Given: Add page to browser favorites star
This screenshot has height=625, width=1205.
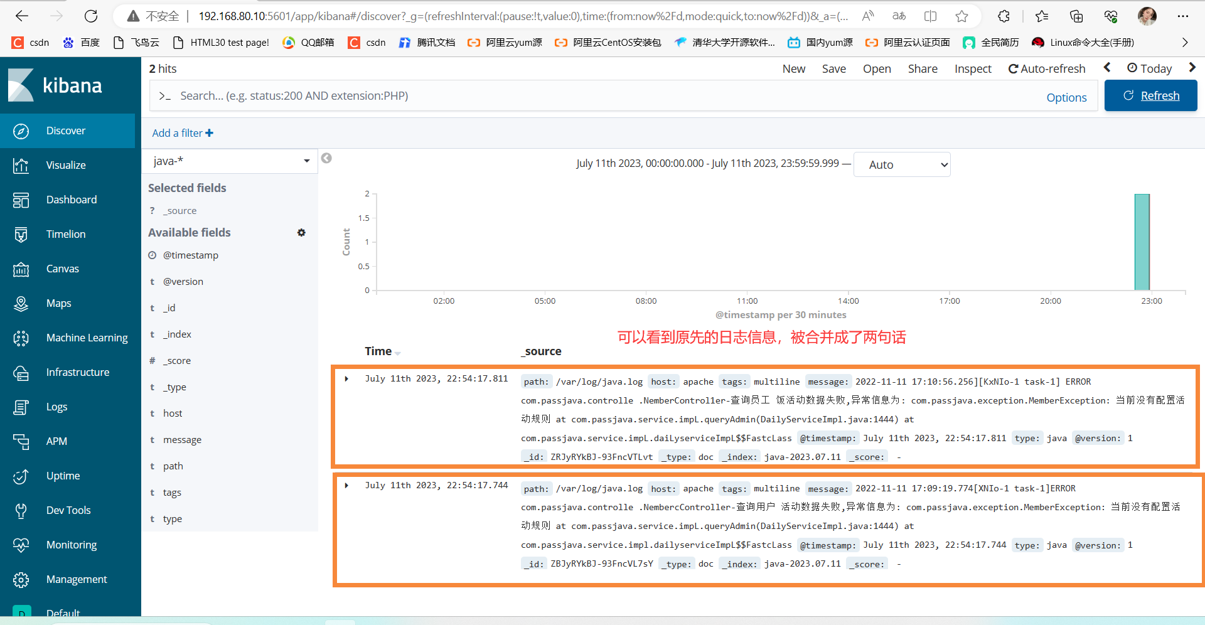Looking at the screenshot, I should pos(961,16).
